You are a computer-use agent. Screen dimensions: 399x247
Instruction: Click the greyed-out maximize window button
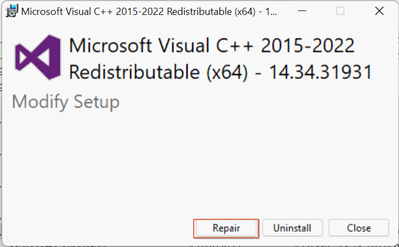click(340, 11)
